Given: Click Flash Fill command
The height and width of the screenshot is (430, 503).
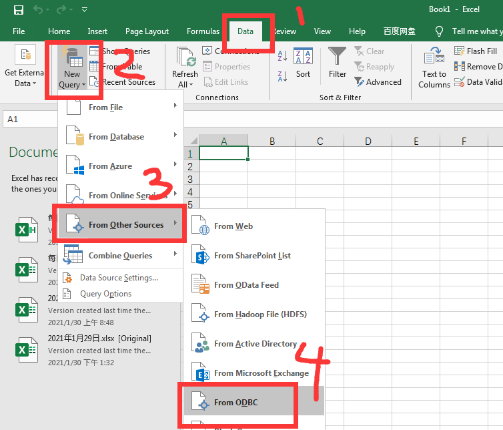Looking at the screenshot, I should tap(476, 51).
